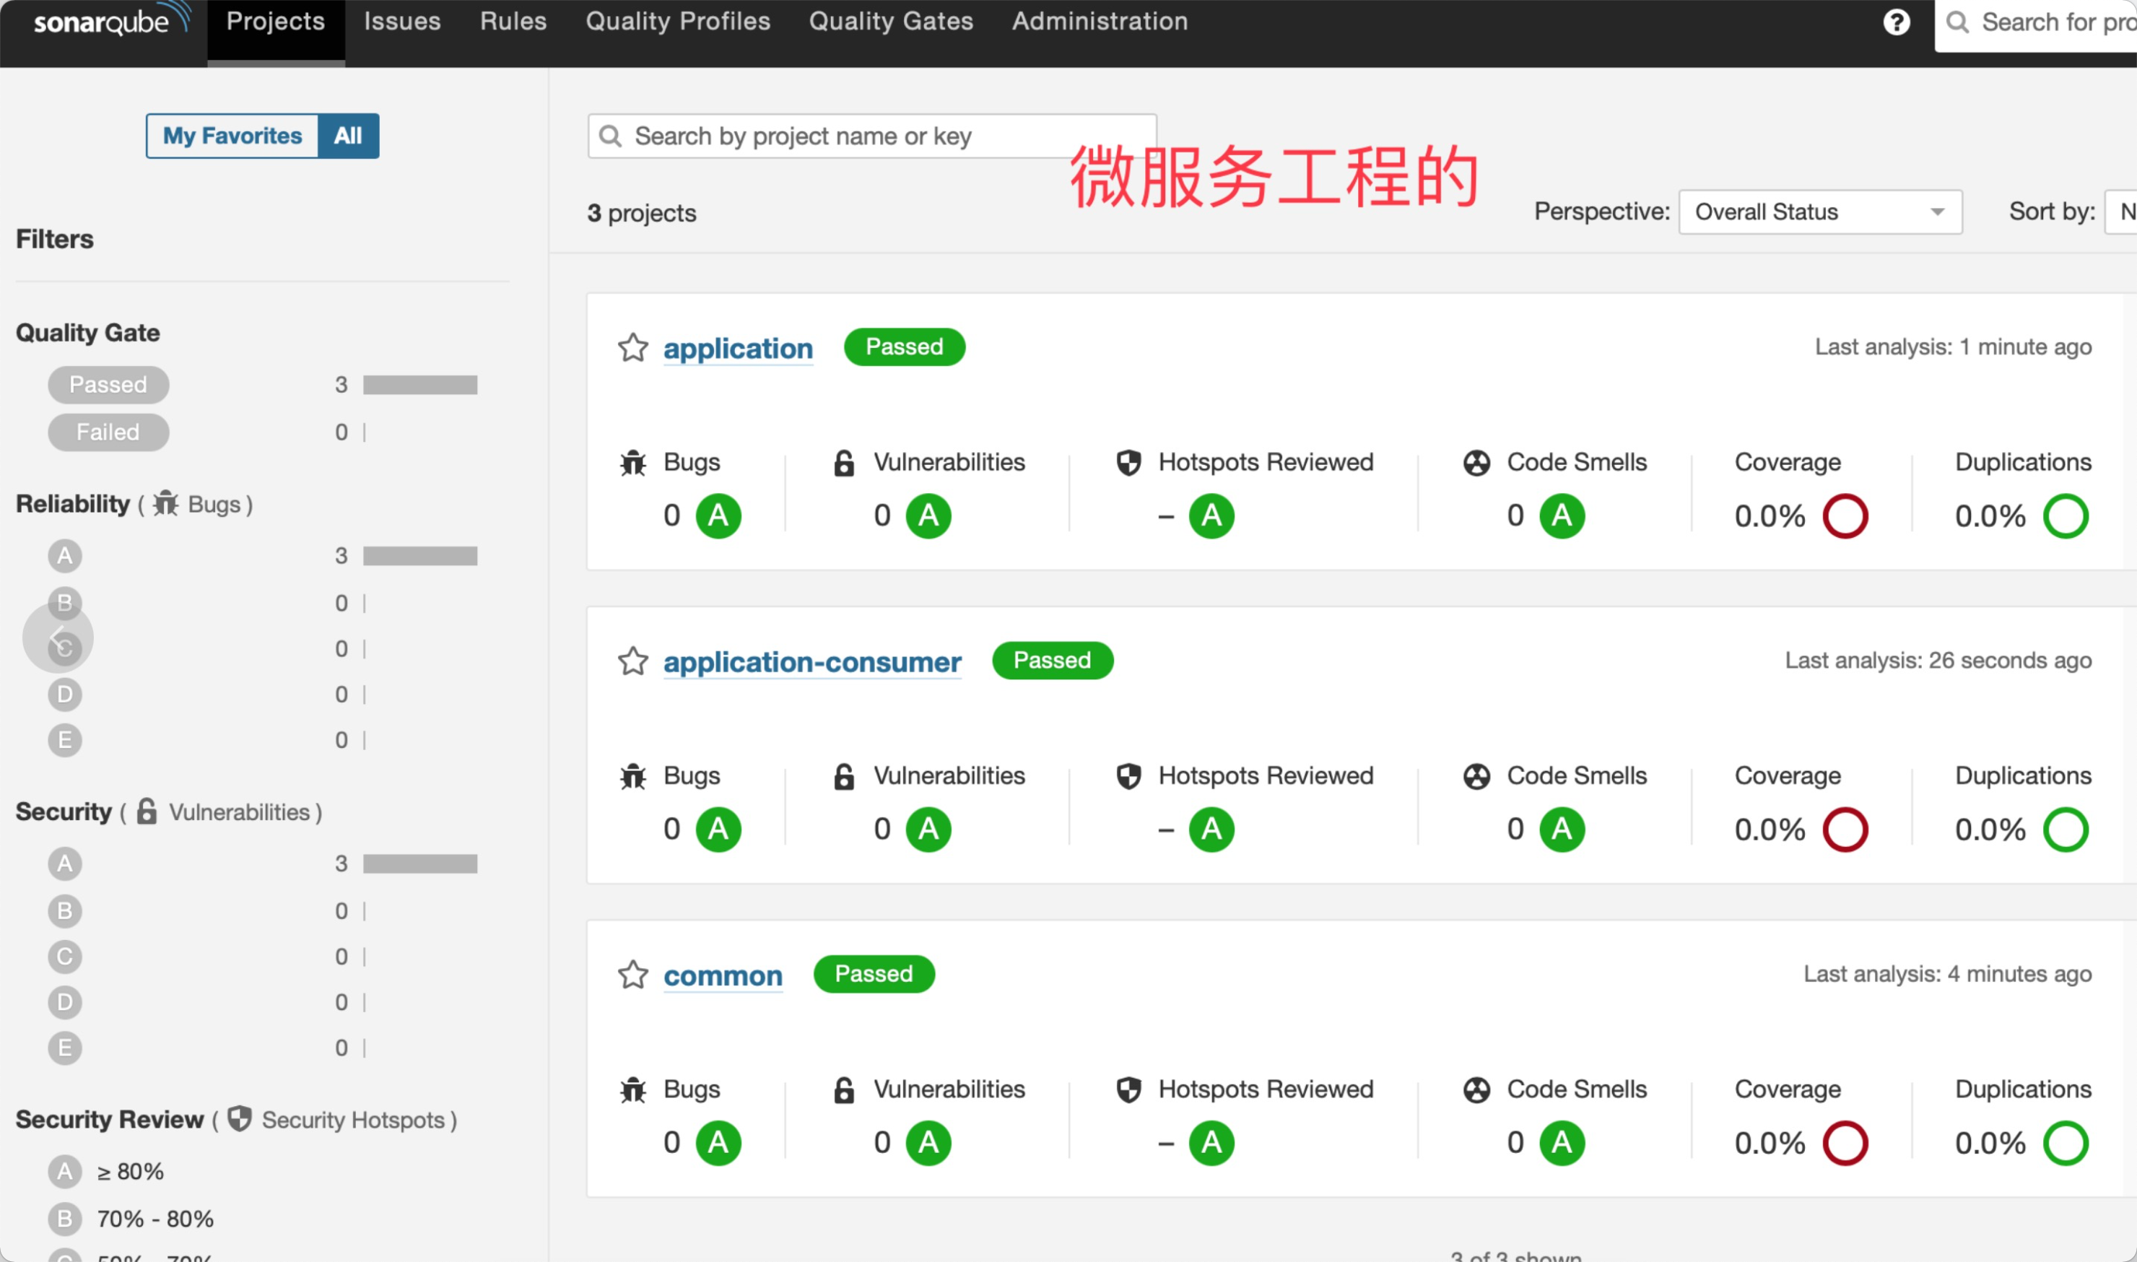Click the red coverage circle of application
The width and height of the screenshot is (2137, 1262).
point(1845,515)
